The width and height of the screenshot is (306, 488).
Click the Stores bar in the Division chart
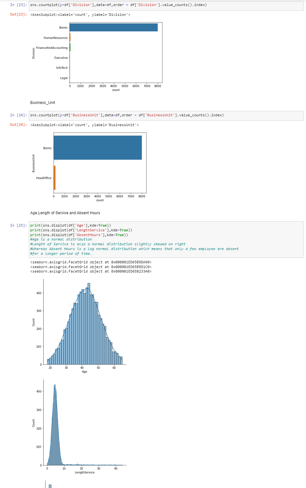[113, 28]
